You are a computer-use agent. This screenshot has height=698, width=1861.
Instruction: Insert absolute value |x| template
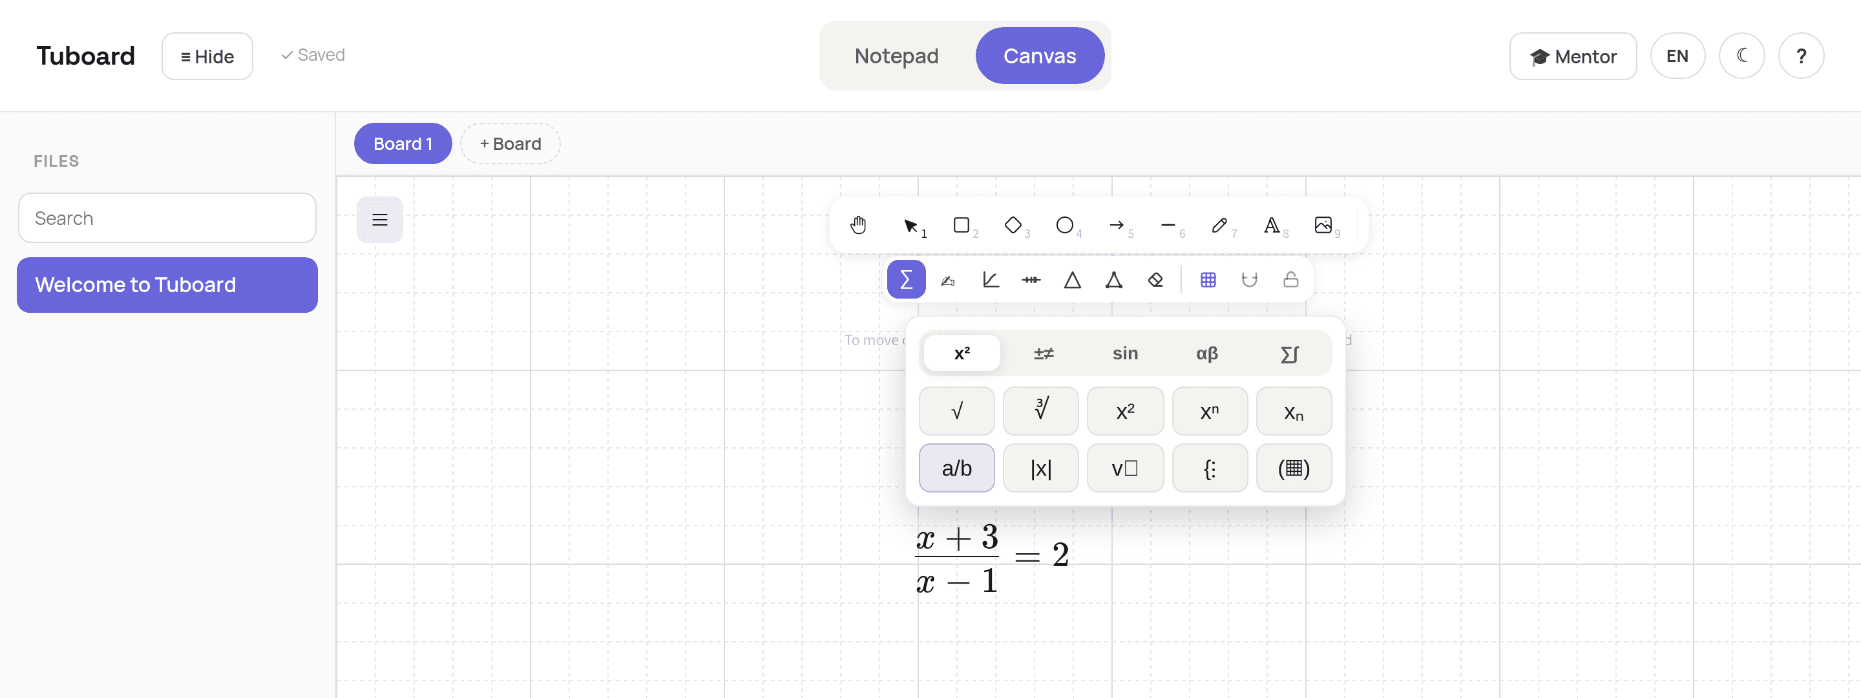pos(1041,467)
